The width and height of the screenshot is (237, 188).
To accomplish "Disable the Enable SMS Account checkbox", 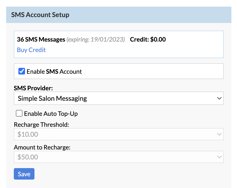I will [21, 71].
